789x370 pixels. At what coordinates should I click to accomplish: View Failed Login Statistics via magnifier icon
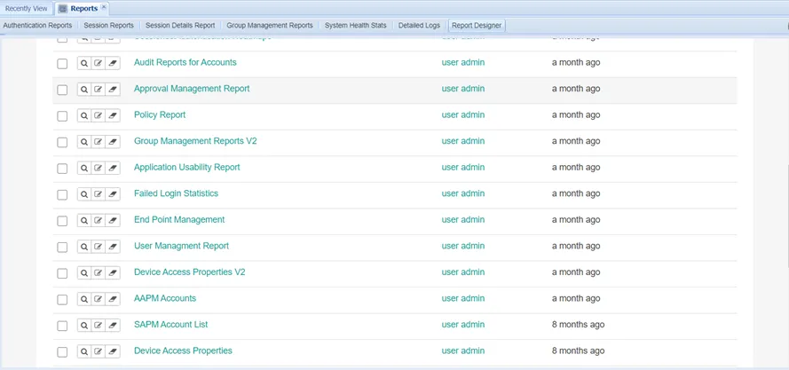[84, 194]
